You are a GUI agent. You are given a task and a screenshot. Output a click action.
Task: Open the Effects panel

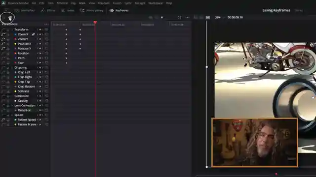[48, 10]
